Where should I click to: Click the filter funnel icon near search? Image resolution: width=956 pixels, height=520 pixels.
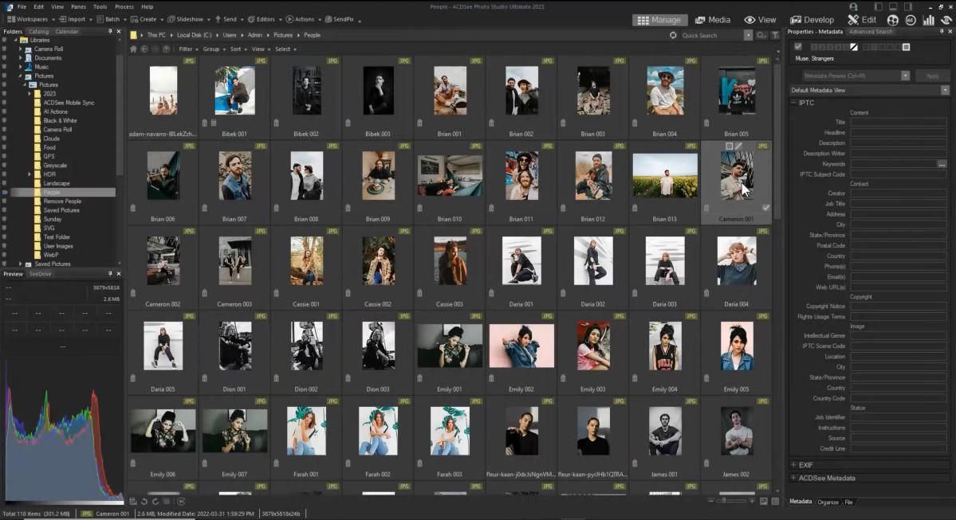click(776, 35)
